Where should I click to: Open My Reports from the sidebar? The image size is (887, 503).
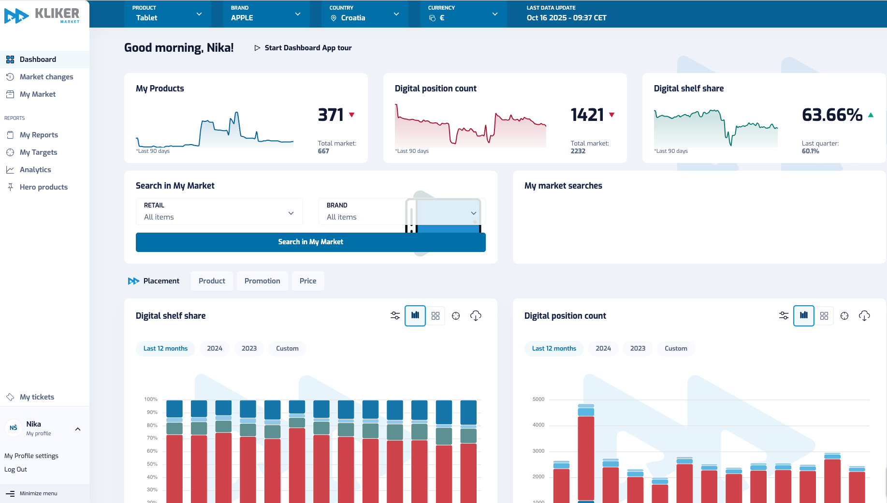[x=39, y=134]
